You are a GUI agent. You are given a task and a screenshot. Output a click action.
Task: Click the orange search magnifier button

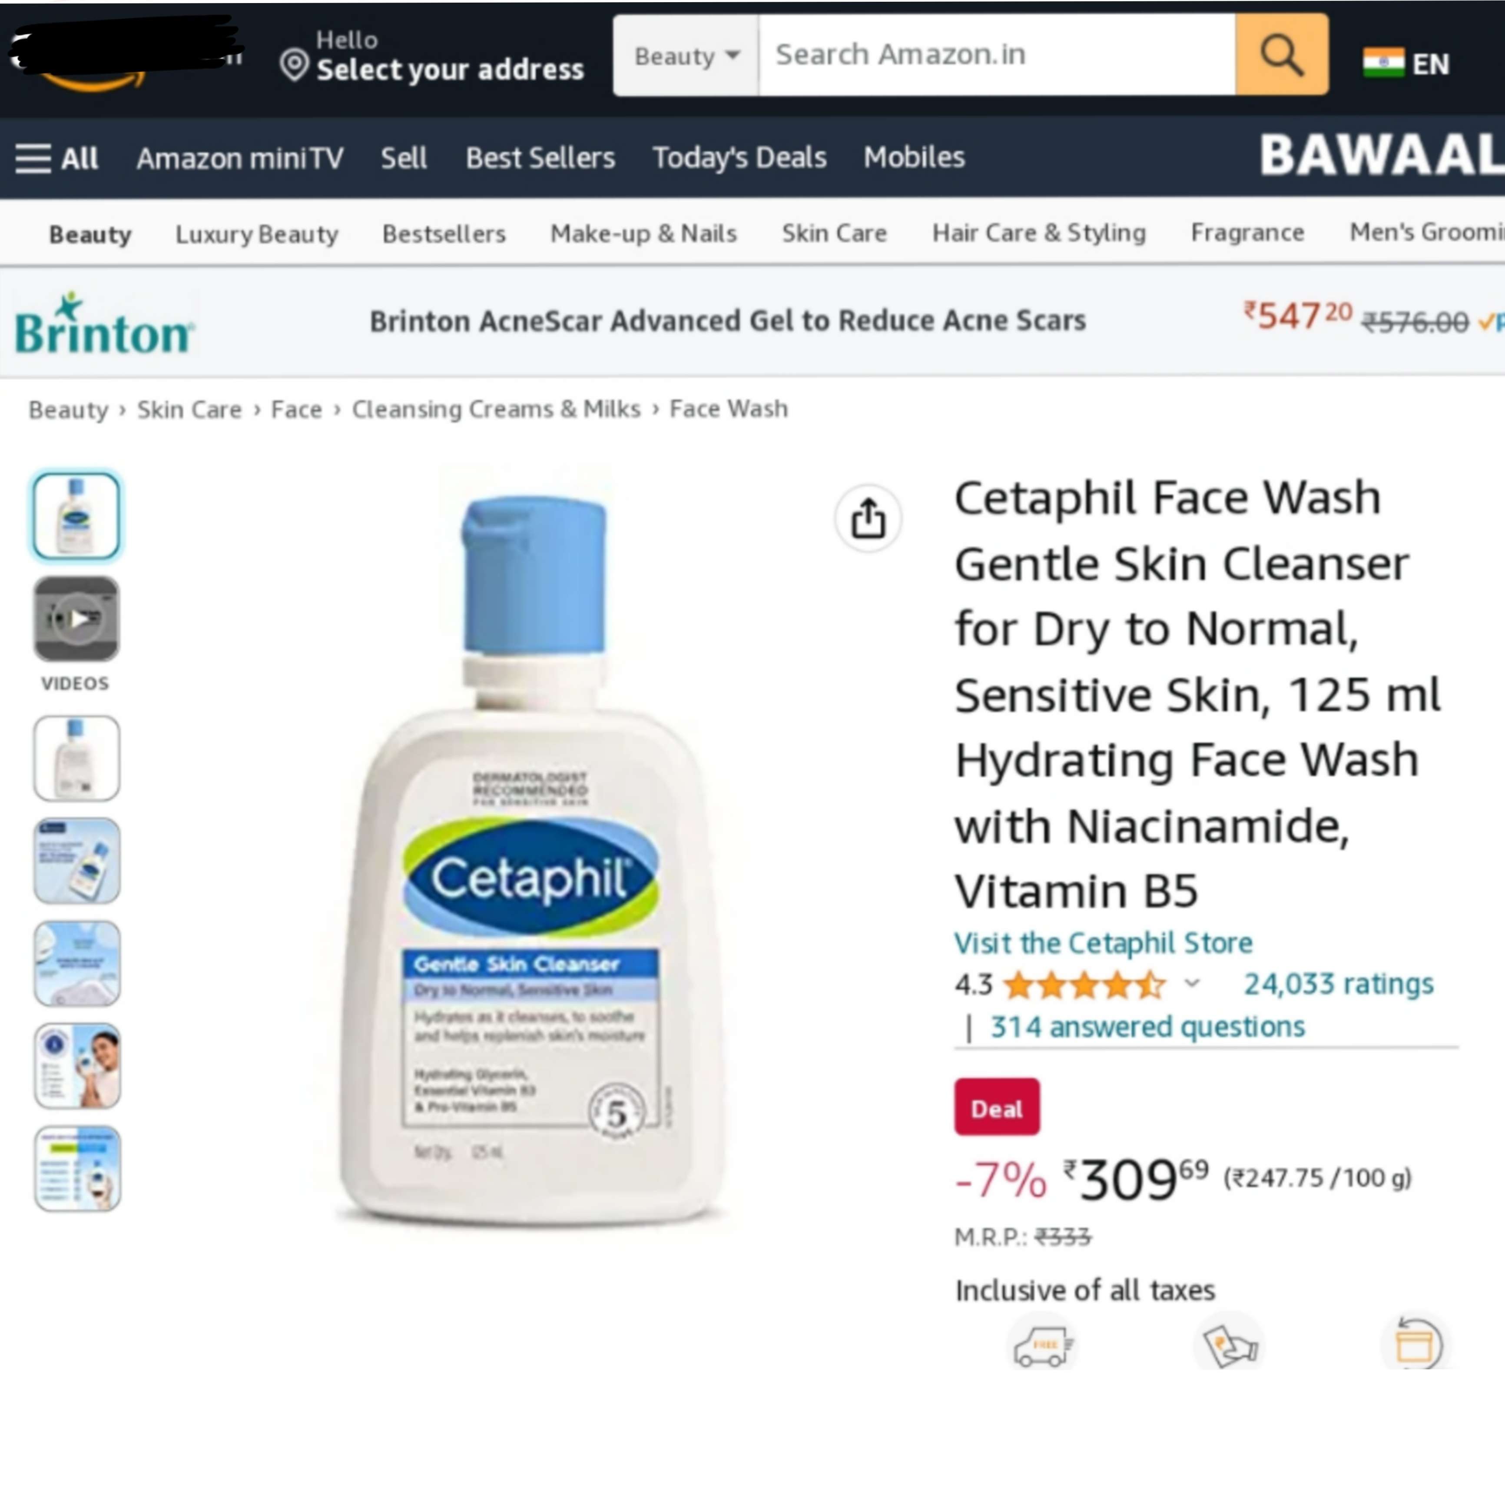(x=1281, y=55)
